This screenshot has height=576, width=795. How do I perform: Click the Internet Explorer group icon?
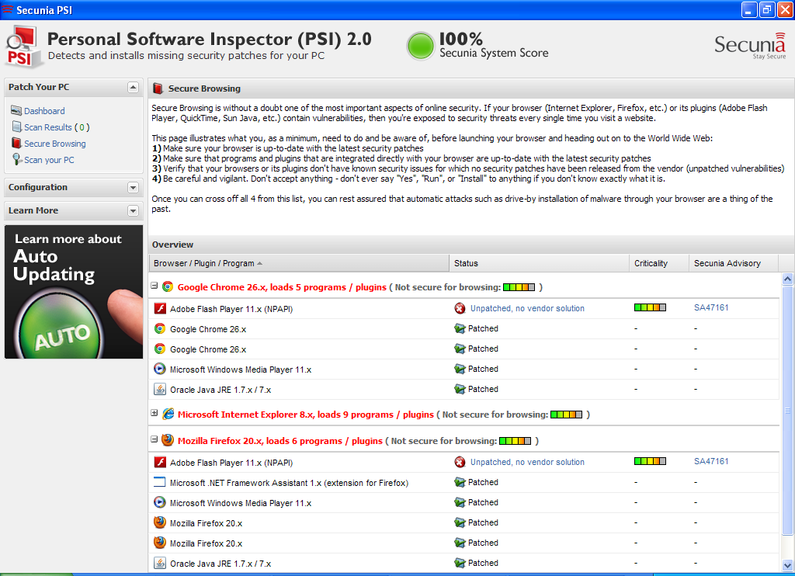pyautogui.click(x=168, y=415)
